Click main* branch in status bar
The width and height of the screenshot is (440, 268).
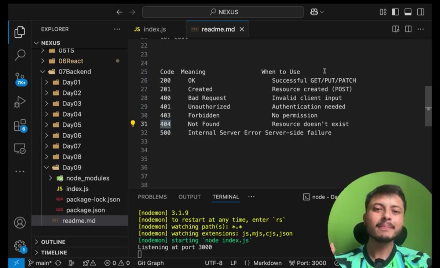(x=40, y=263)
